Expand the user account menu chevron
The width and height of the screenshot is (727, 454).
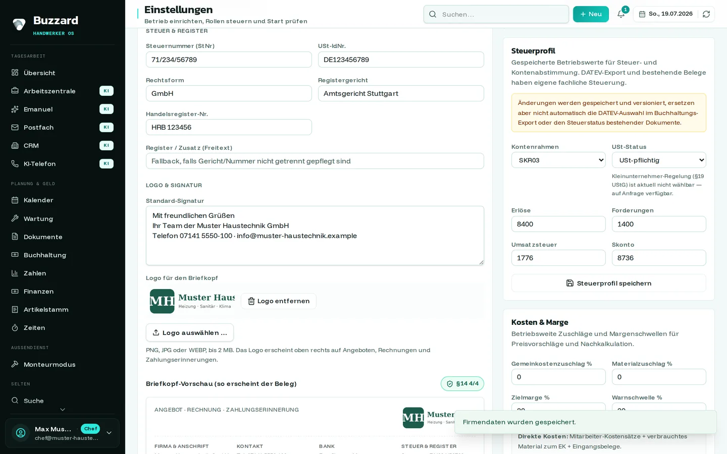pos(109,433)
